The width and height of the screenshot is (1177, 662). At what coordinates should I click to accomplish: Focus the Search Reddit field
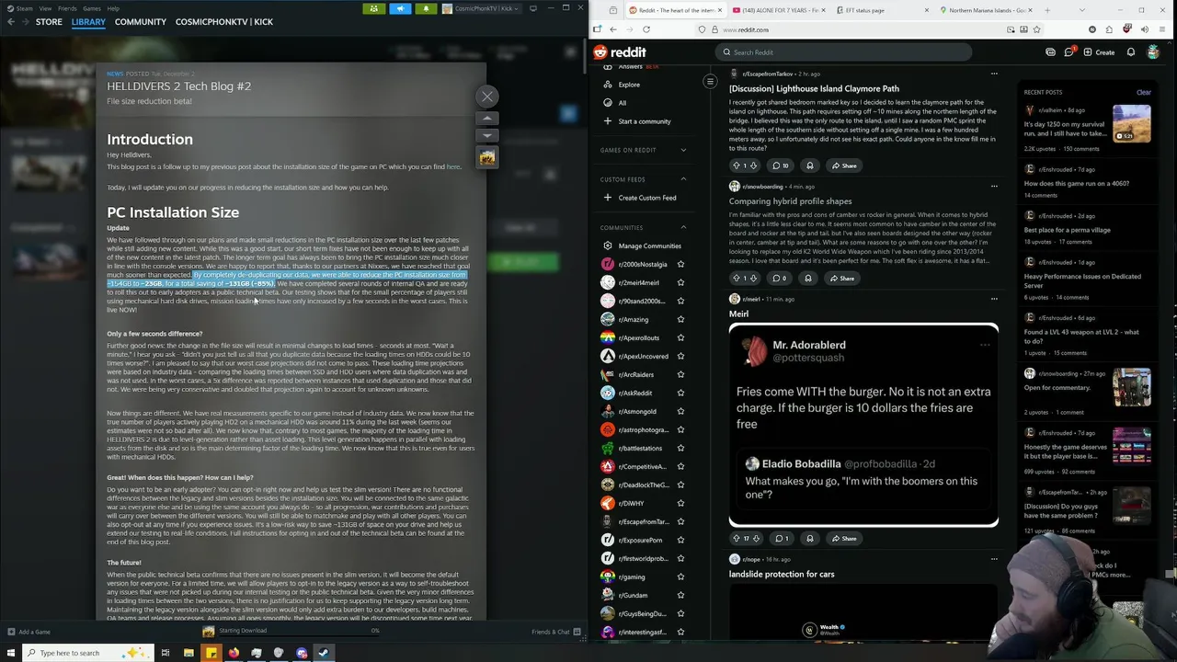click(844, 52)
